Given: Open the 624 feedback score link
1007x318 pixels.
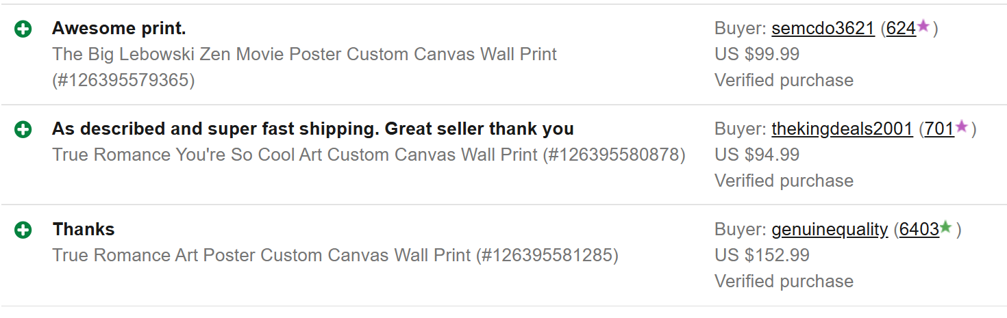Looking at the screenshot, I should point(901,29).
